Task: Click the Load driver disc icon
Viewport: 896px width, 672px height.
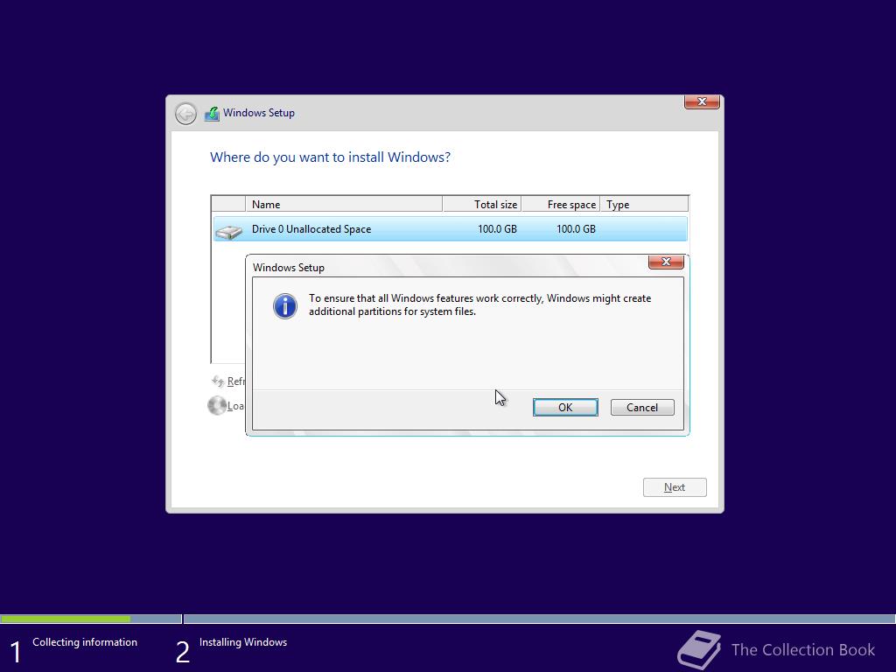Action: tap(217, 406)
